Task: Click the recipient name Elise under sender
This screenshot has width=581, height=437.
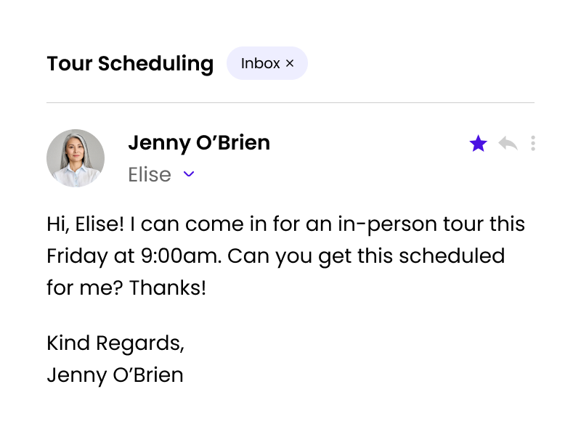Action: [150, 174]
